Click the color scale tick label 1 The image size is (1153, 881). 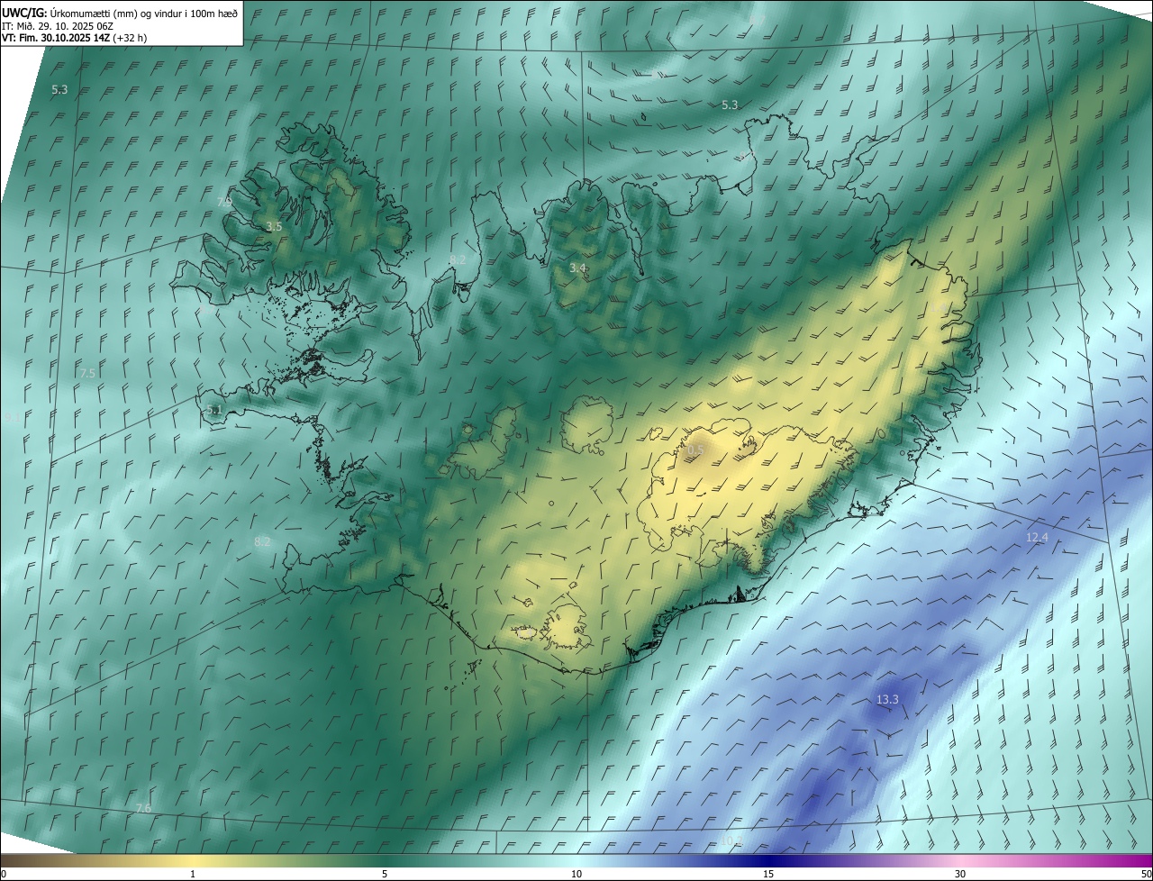[193, 874]
